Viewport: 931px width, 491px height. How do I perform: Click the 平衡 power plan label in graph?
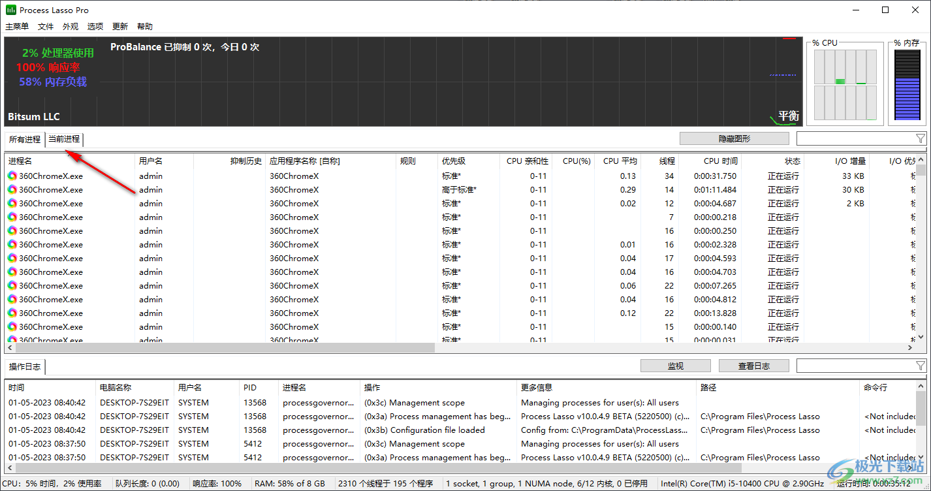(789, 116)
